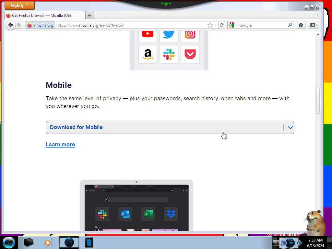Click the laptop screenshot thumbnail

coord(136,205)
